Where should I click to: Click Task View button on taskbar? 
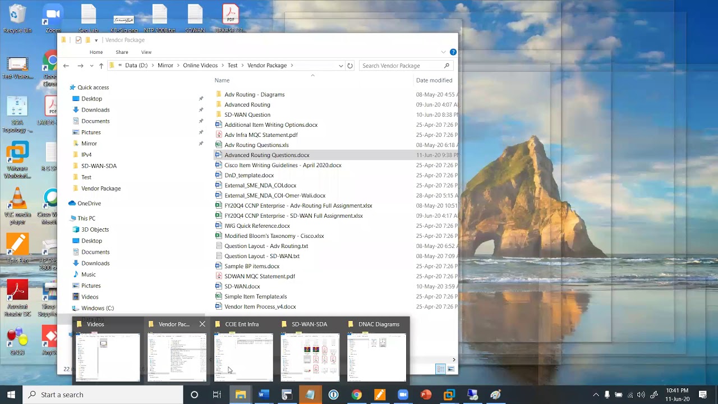217,394
